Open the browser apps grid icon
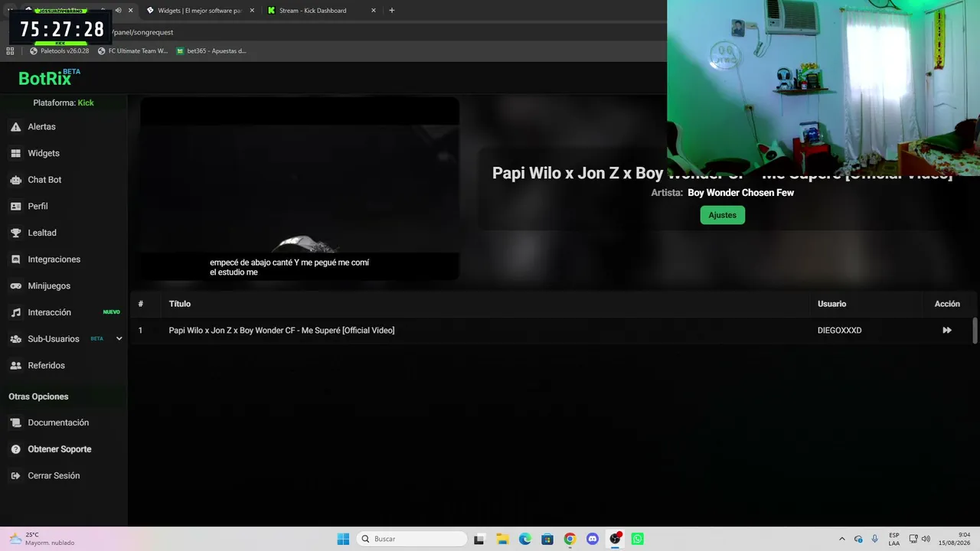Image resolution: width=980 pixels, height=551 pixels. pos(10,51)
